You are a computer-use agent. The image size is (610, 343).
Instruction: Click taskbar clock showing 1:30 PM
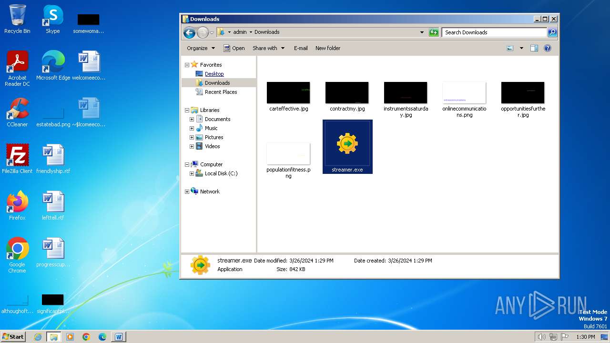point(586,337)
